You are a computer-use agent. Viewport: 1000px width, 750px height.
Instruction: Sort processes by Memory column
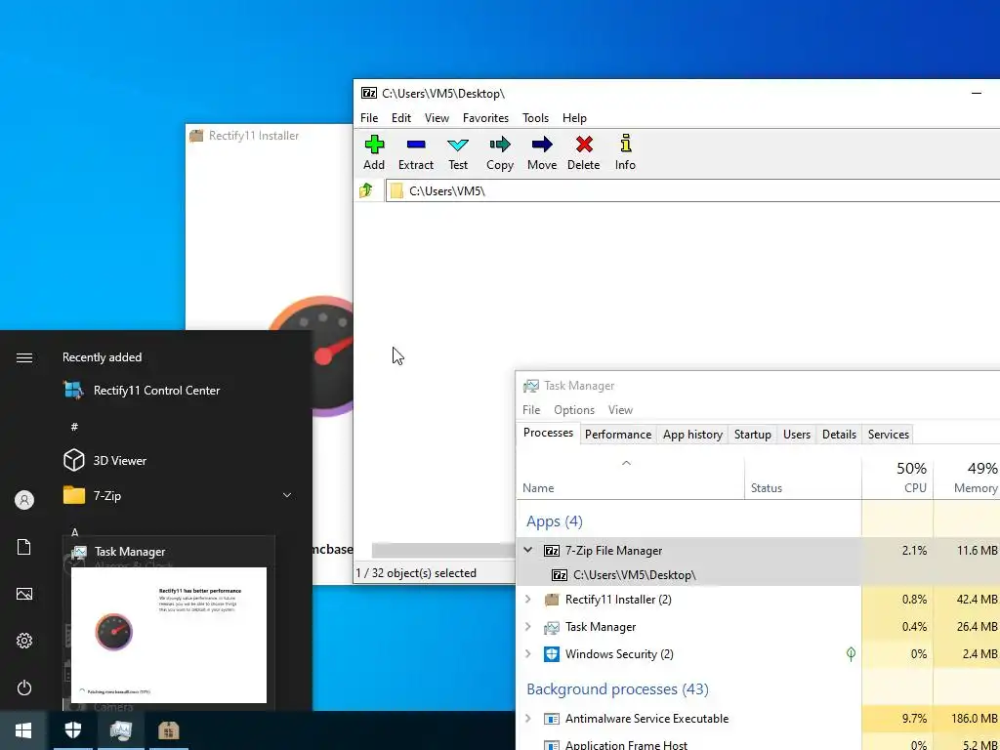[966, 477]
